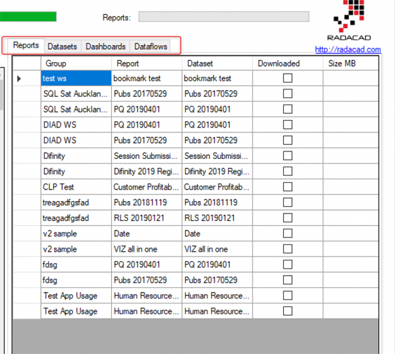Image resolution: width=395 pixels, height=354 pixels.
Task: Select treagadfgsfad group cell of RLS 20190121 row
Action: (x=76, y=218)
